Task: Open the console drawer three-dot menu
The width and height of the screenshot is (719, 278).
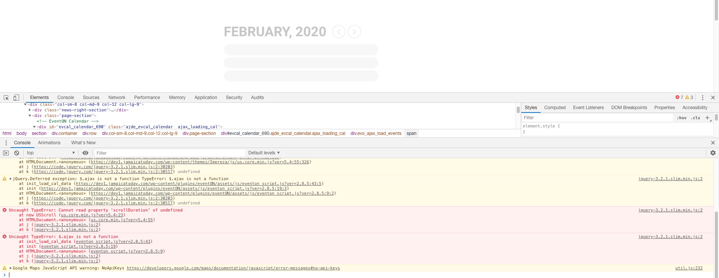Action: coord(6,143)
